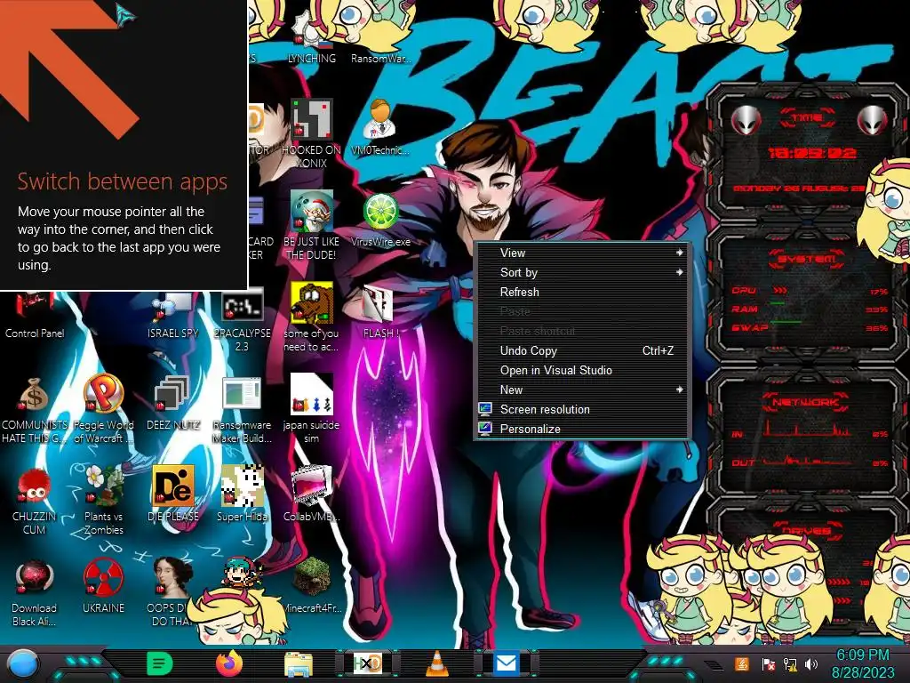Launch HOOKED ON XONIX game icon
This screenshot has width=910, height=683.
click(312, 133)
